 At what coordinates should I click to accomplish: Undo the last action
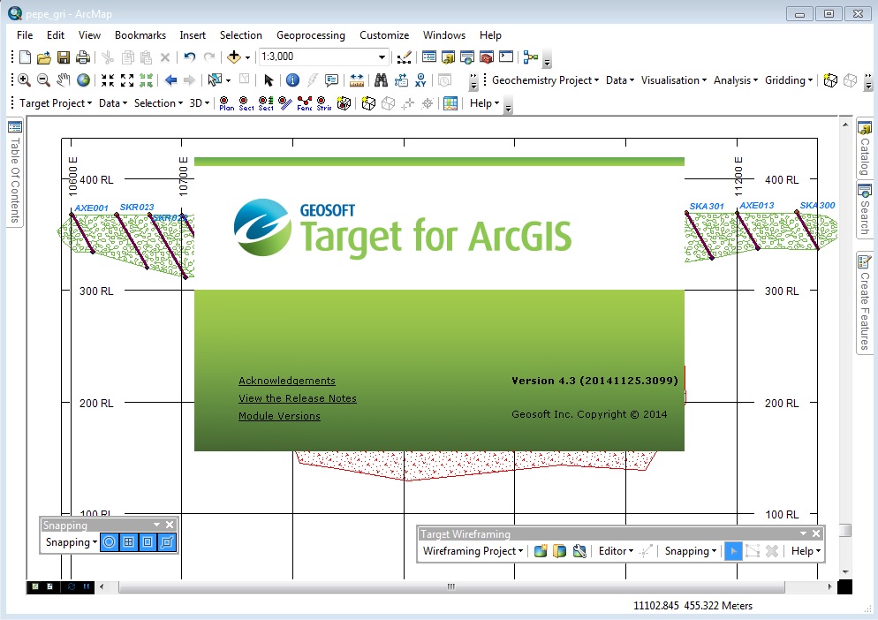190,57
